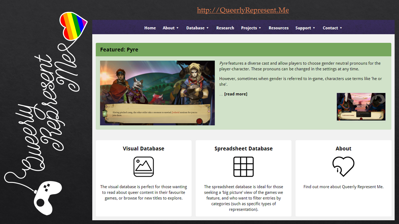Expand the About dropdown arrow
Screen dimensions: 399x224
(178, 28)
